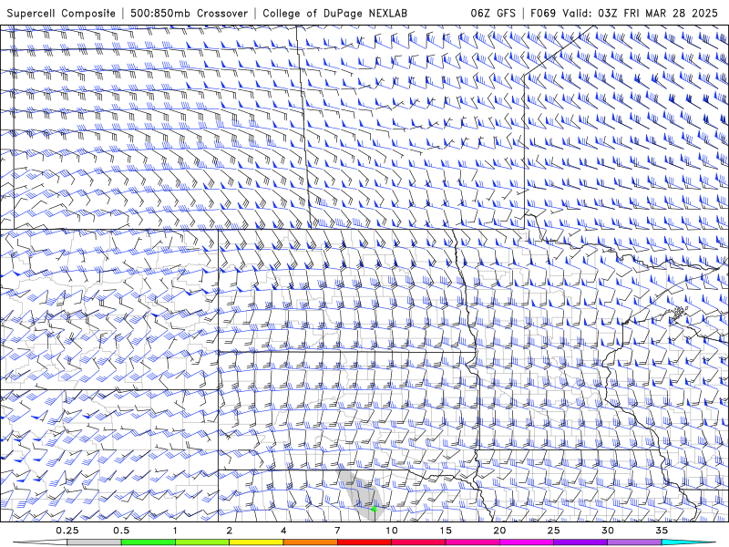Select the orange 4–7 legend swatch
The height and width of the screenshot is (547, 729).
(x=310, y=542)
